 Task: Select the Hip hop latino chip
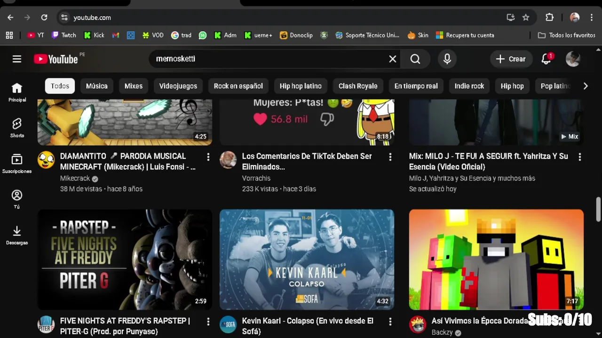301,86
